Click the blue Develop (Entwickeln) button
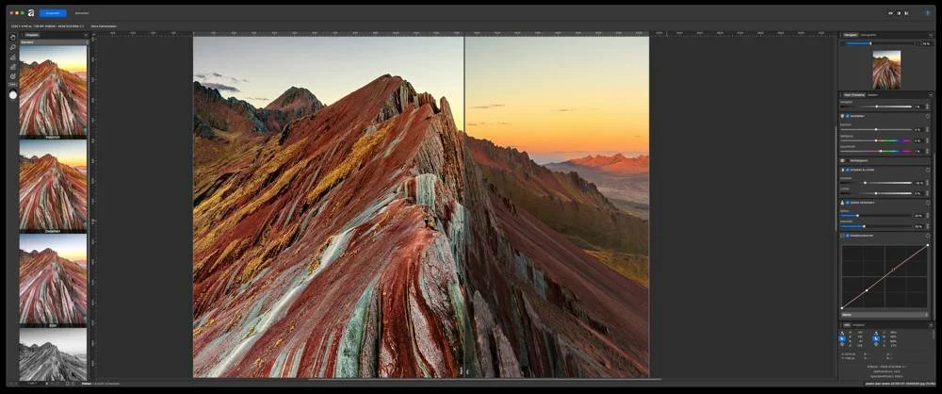Viewport: 942px width, 394px height. (x=53, y=12)
